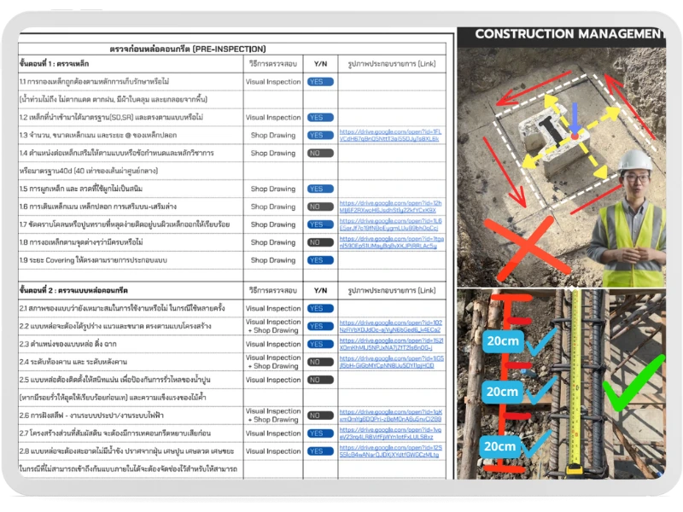Open the Google Drive link in row 1.8

[x=392, y=242]
